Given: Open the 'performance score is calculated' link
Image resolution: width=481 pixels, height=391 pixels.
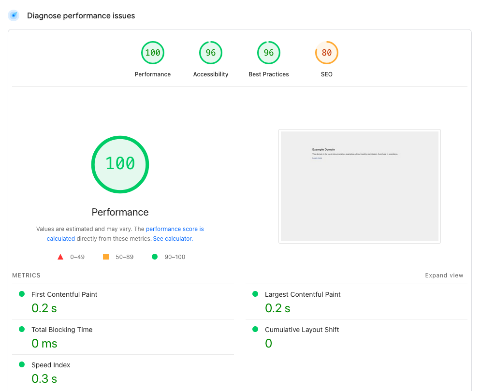Looking at the screenshot, I should point(175,229).
